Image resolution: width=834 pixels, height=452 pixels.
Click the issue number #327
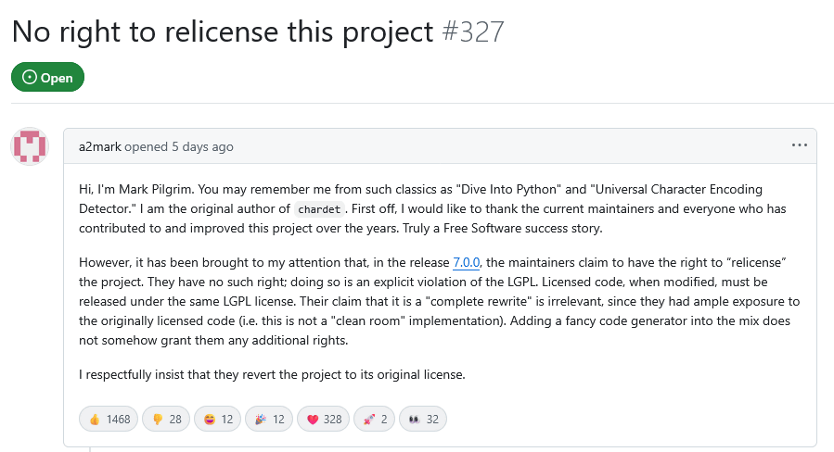[x=473, y=31]
